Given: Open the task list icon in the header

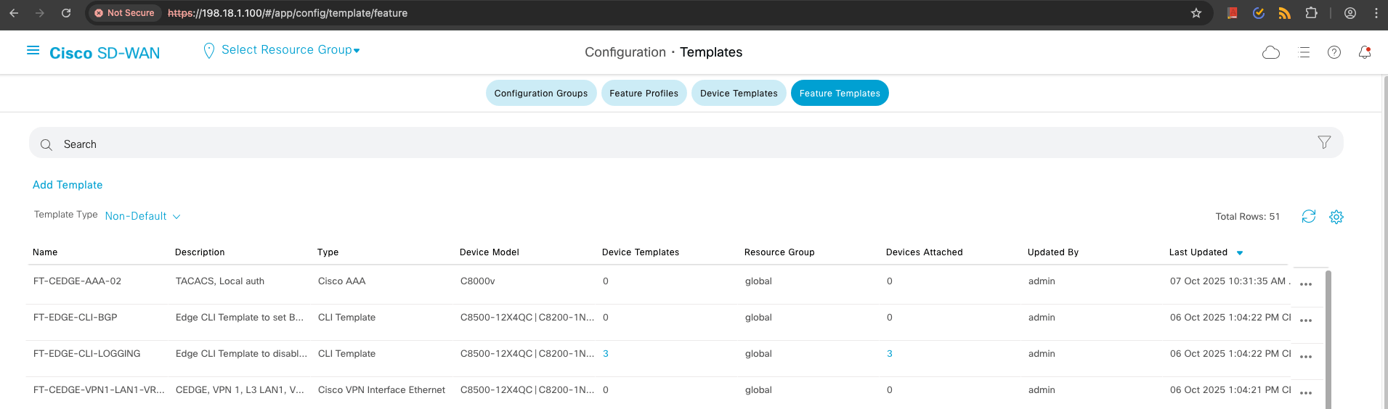Looking at the screenshot, I should [x=1304, y=52].
